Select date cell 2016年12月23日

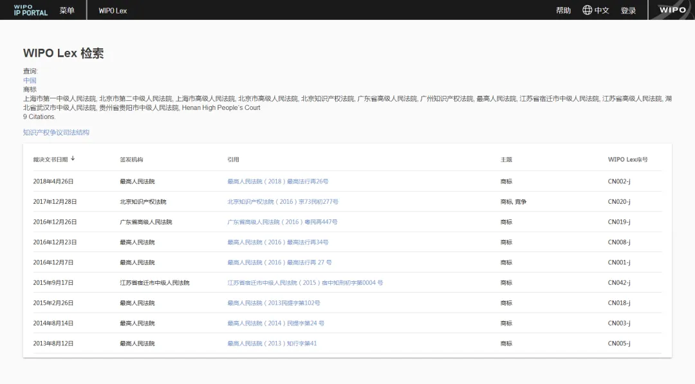(55, 242)
